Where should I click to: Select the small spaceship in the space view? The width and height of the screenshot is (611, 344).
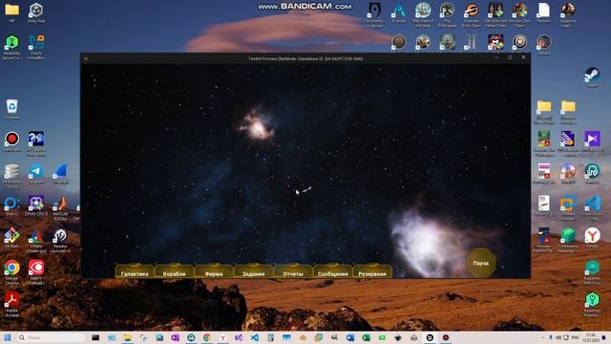pyautogui.click(x=307, y=189)
